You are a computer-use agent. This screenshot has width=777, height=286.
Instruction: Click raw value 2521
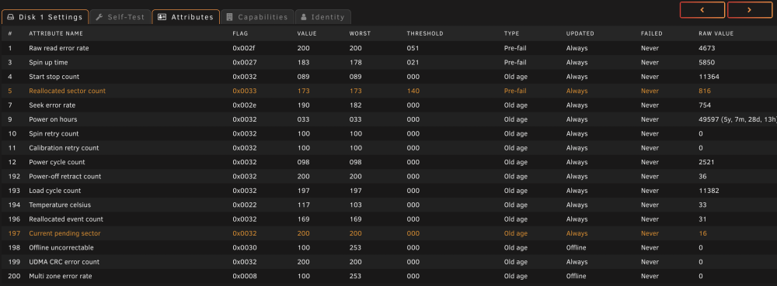pos(706,162)
